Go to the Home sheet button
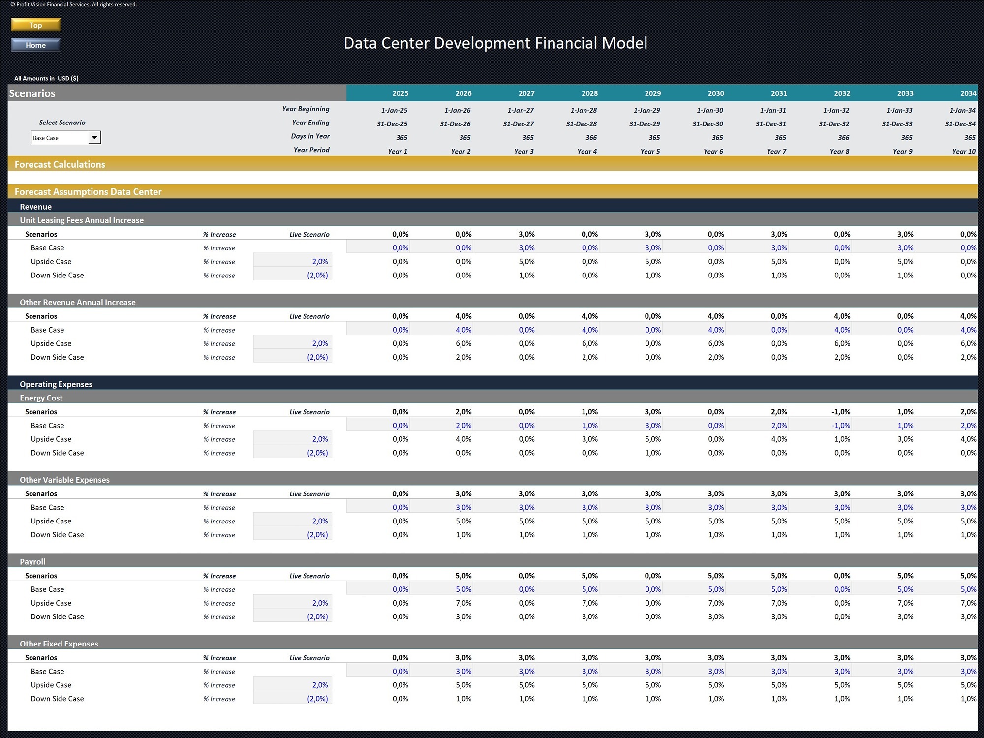984x738 pixels. 36,45
